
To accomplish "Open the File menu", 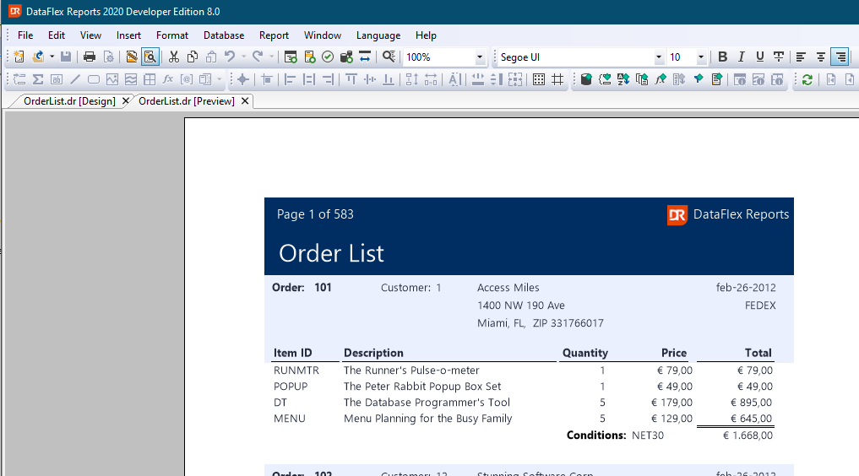I will 25,35.
